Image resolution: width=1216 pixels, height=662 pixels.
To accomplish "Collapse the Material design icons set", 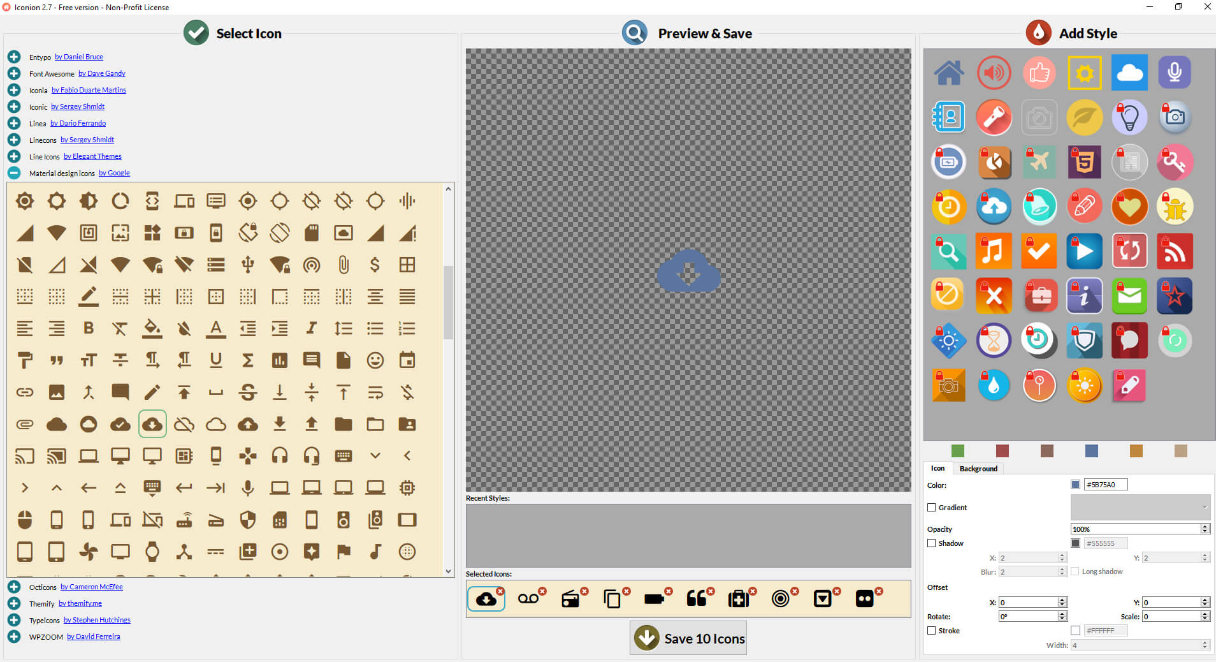I will tap(14, 173).
